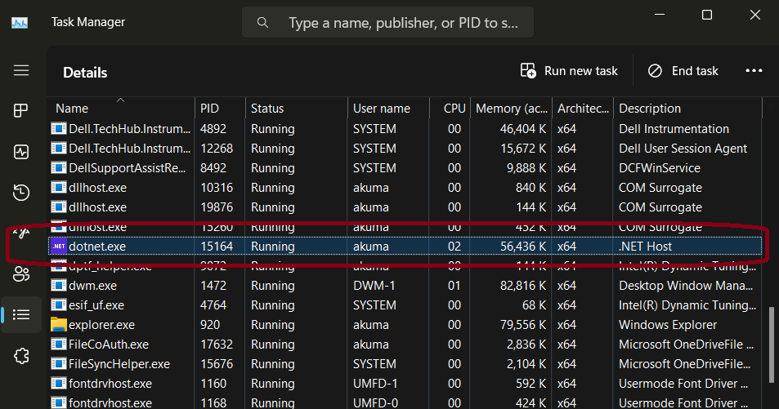Select the FileSyncHelper.exe process name
Screen dimensions: 779x409
(119, 364)
